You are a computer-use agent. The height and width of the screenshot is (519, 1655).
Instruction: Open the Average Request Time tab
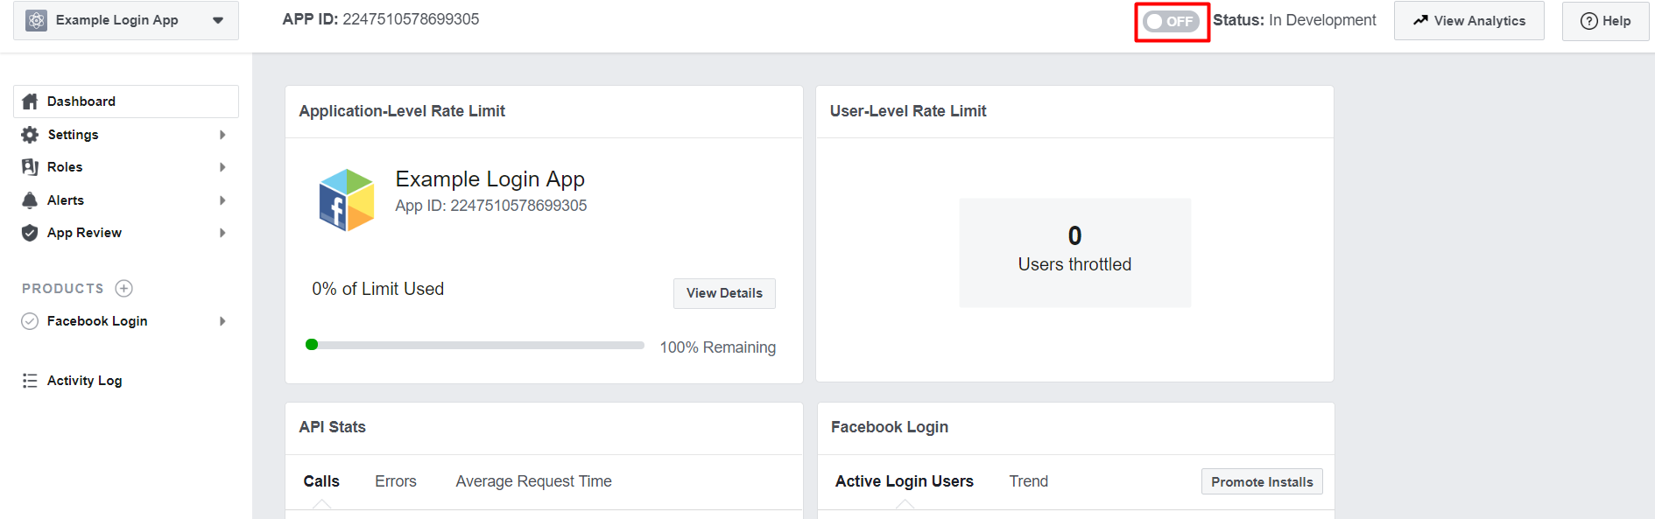click(533, 481)
